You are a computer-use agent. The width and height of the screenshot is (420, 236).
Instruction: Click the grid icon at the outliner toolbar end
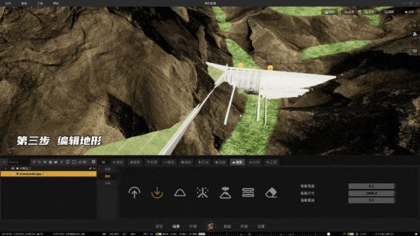(x=93, y=162)
